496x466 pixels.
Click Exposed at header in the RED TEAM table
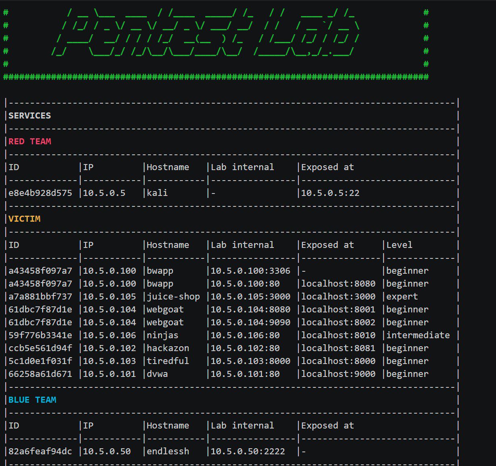[x=327, y=167]
